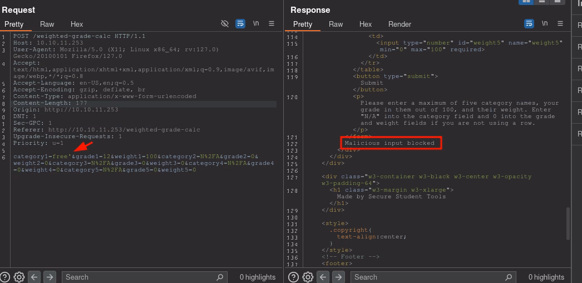
Task: Click the Content-Type header line
Action: (105, 96)
